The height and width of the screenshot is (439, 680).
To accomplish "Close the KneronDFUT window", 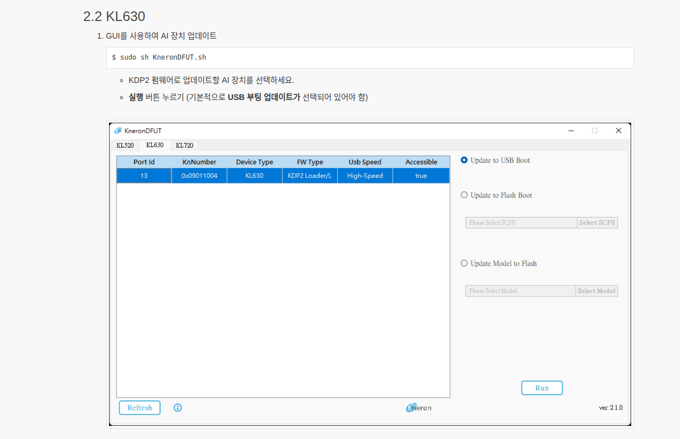I will 619,131.
